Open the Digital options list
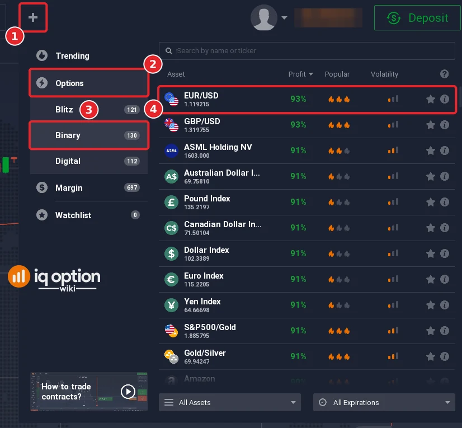 click(89, 161)
